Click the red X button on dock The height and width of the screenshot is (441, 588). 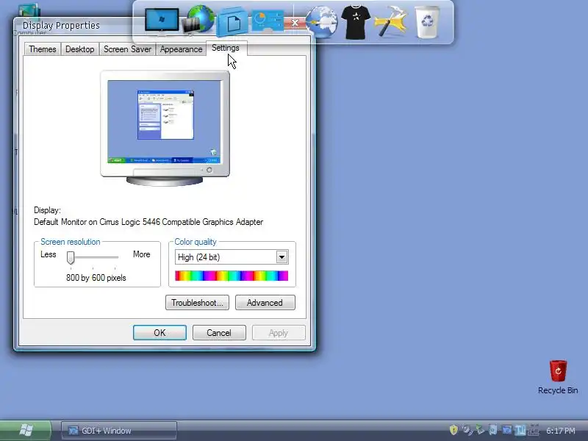295,24
